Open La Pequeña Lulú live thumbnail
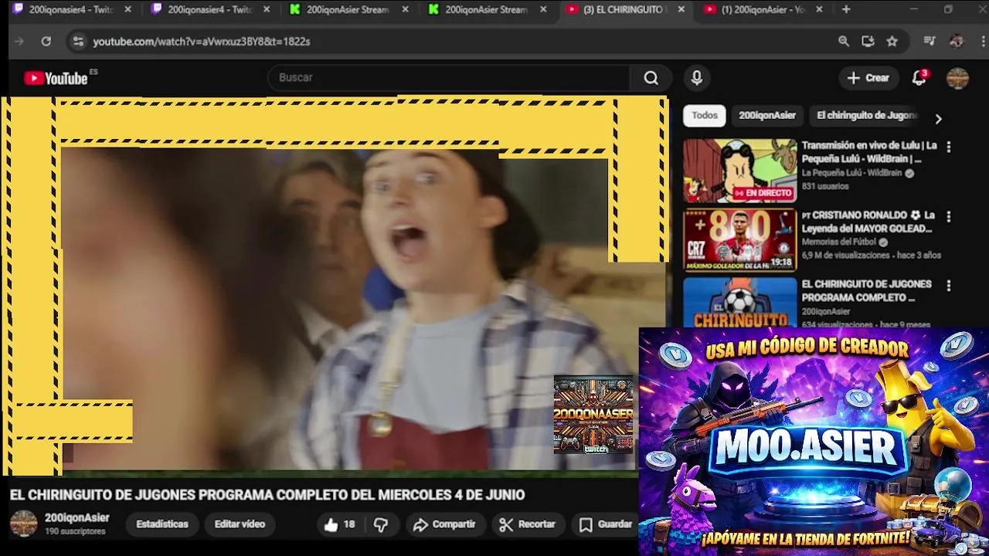 (739, 171)
